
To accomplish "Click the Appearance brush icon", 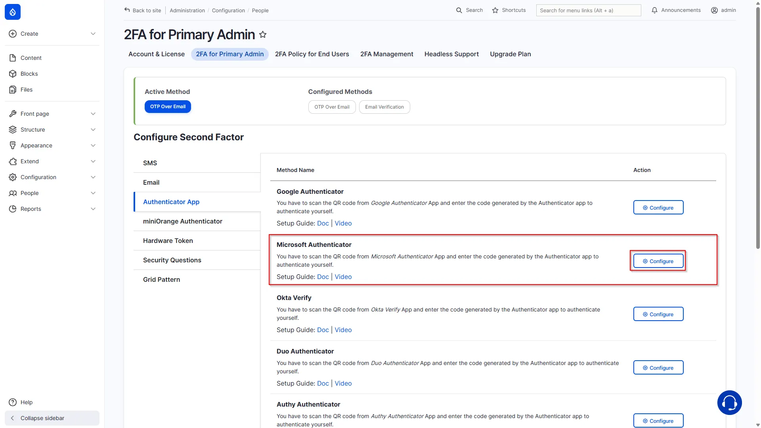I will 13,145.
